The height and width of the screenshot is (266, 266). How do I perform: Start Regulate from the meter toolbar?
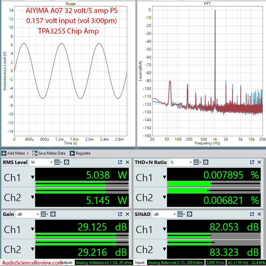coord(80,153)
